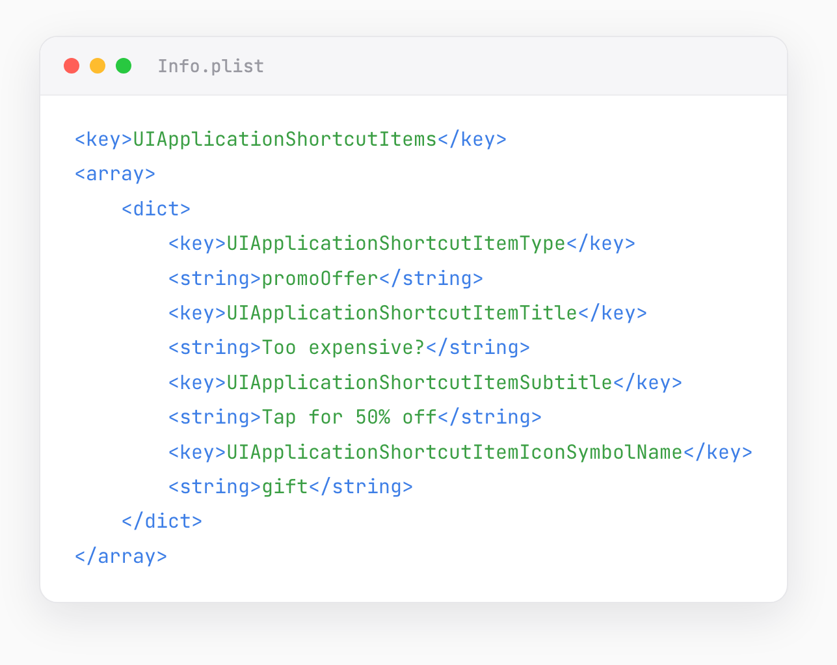Viewport: 837px width, 665px height.
Task: Click the UIApplicationShortcutItemTitle key name
Action: (402, 313)
